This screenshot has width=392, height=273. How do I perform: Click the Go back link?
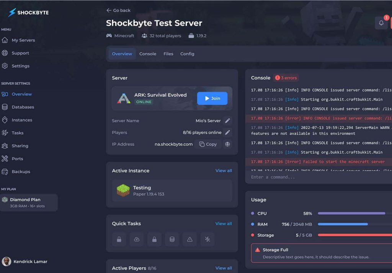[x=119, y=10]
